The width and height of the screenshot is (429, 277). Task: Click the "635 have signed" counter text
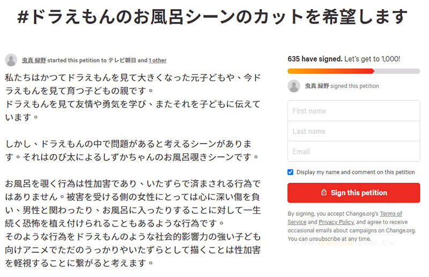point(314,59)
